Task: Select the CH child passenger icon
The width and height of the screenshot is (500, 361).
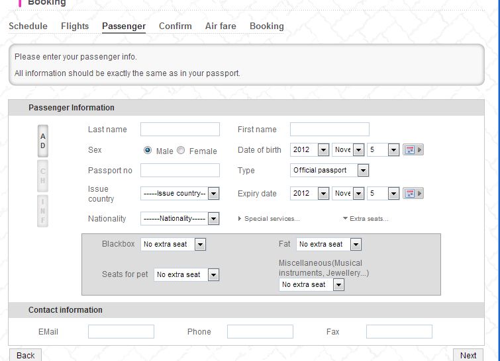Action: [43, 176]
